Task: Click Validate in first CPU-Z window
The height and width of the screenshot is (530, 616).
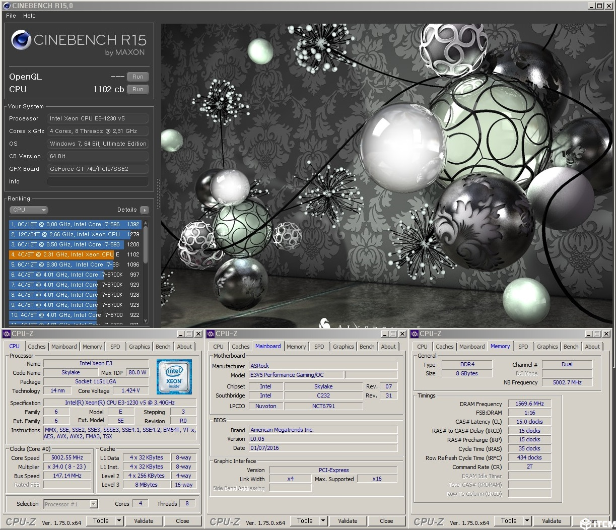Action: coord(144,521)
